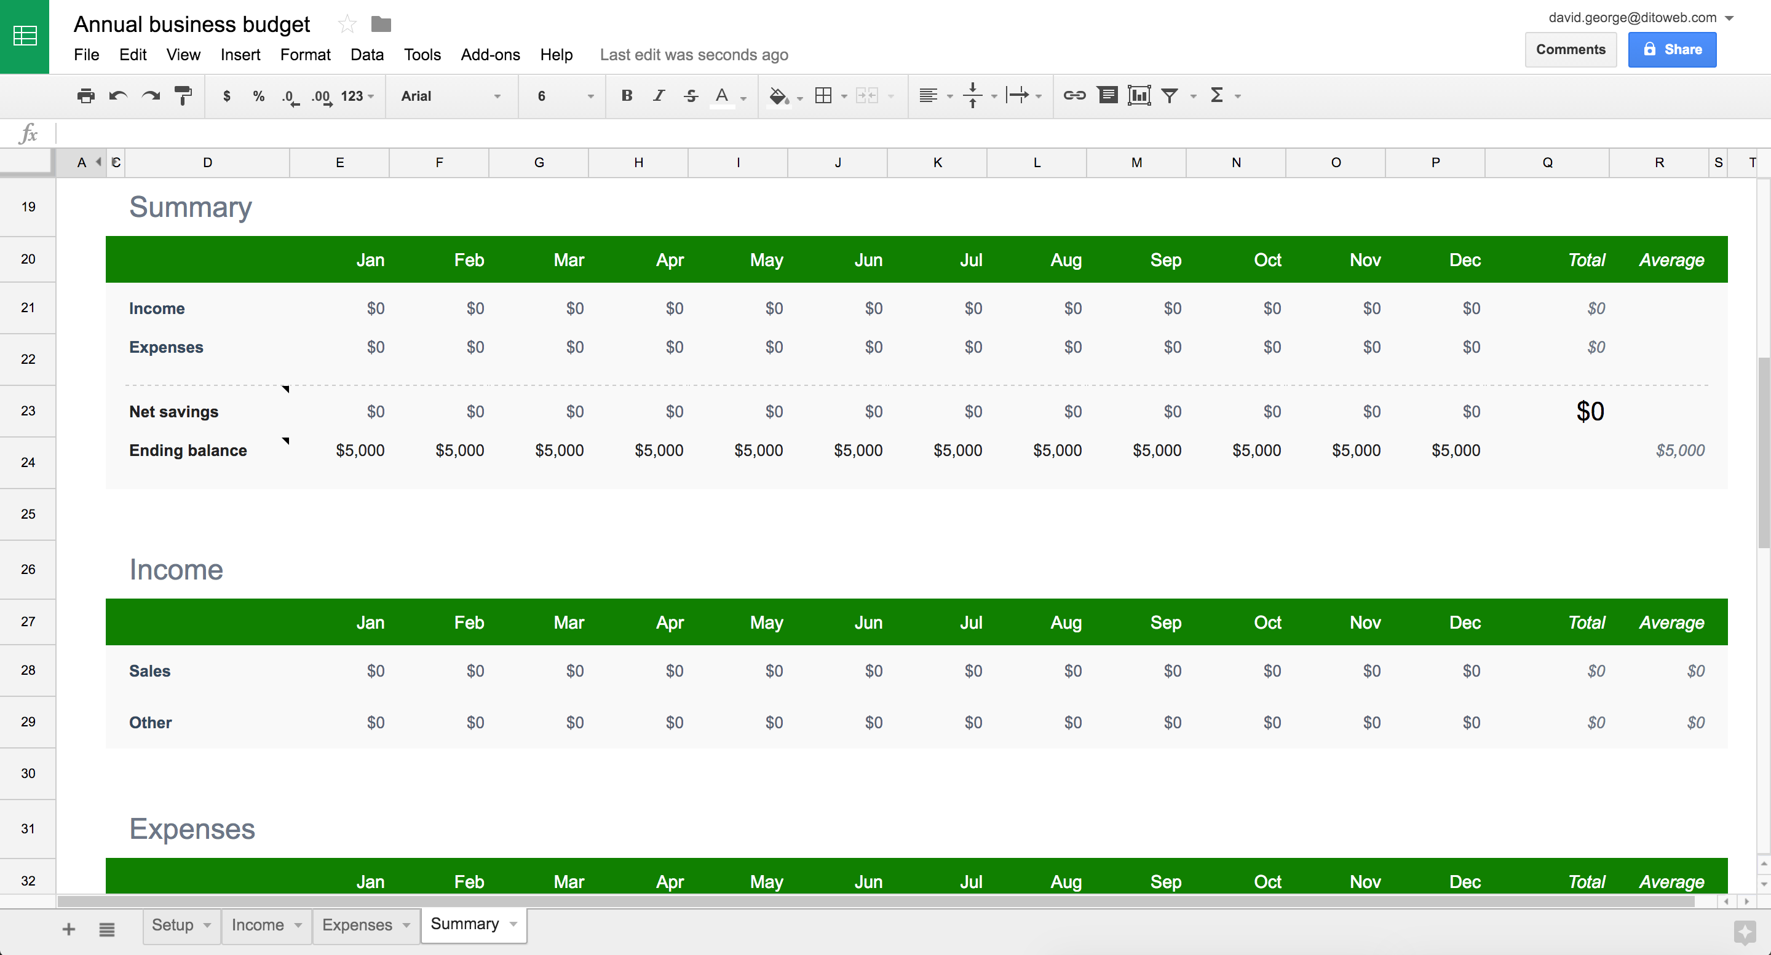This screenshot has width=1771, height=955.
Task: Click the Comments button
Action: point(1570,49)
